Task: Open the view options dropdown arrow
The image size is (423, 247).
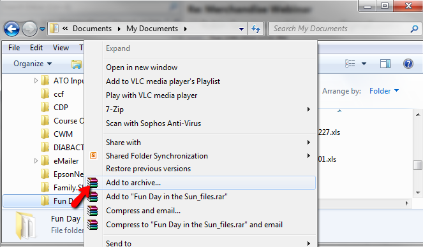Action: (x=364, y=64)
